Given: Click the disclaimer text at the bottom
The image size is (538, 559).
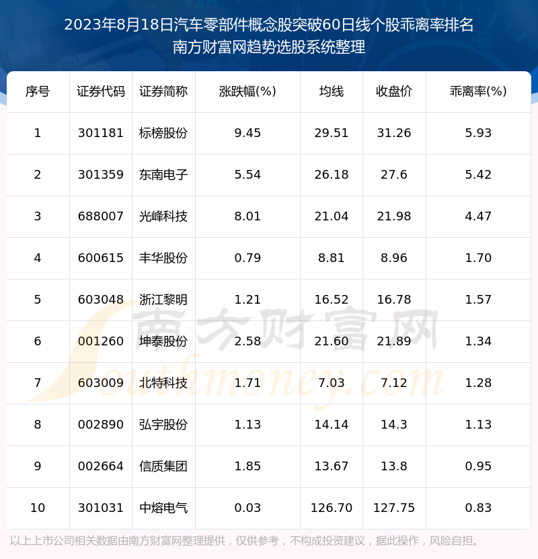Looking at the screenshot, I should click(x=245, y=541).
